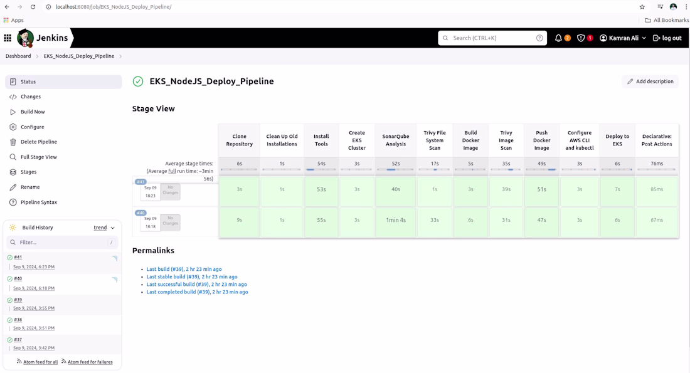The image size is (690, 373).
Task: Click the Stages layers icon
Action: coord(13,172)
